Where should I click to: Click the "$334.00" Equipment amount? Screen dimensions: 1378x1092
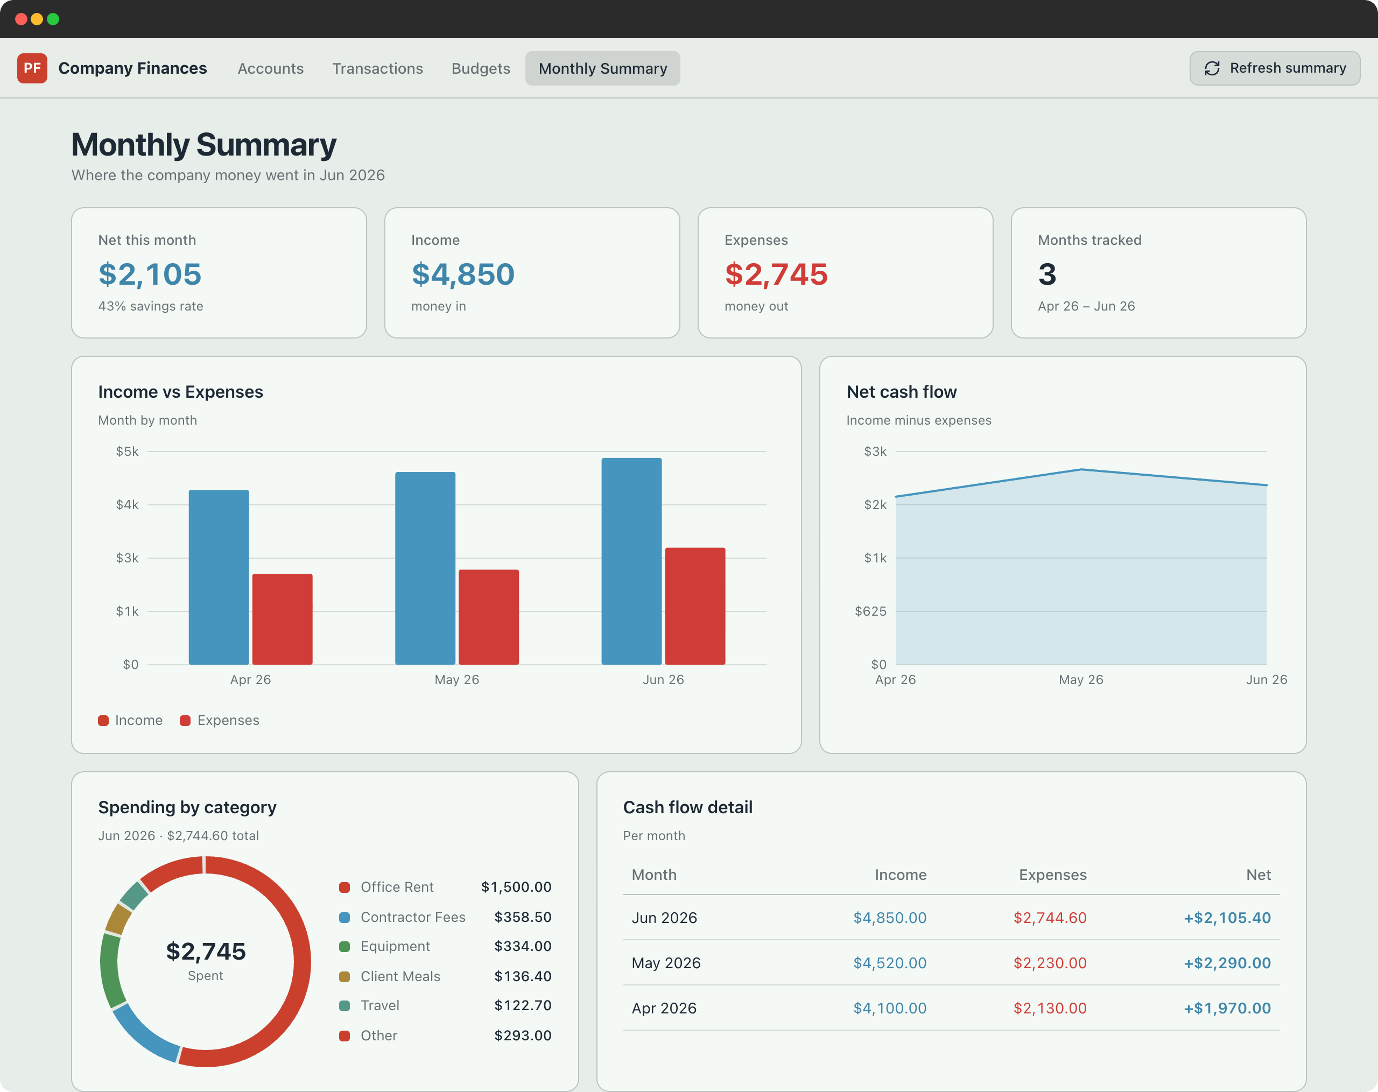tap(523, 946)
